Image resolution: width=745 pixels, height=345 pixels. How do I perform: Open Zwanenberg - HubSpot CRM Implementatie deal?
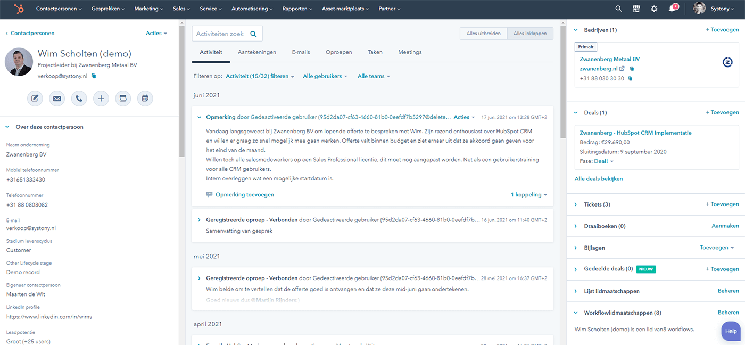point(635,133)
